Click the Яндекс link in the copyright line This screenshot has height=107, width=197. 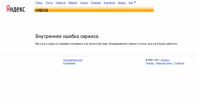click(165, 60)
